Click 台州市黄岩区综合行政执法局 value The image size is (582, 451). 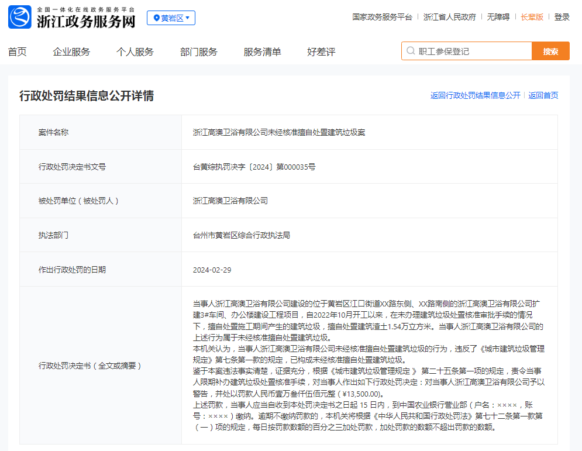click(241, 235)
